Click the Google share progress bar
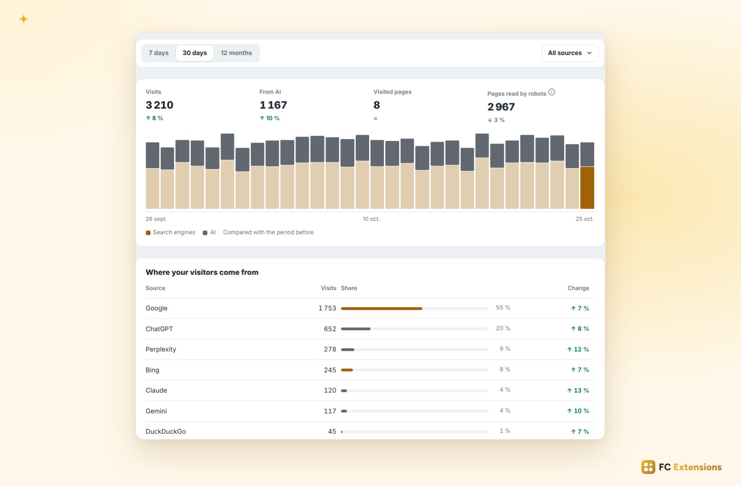The image size is (741, 486). pyautogui.click(x=414, y=308)
